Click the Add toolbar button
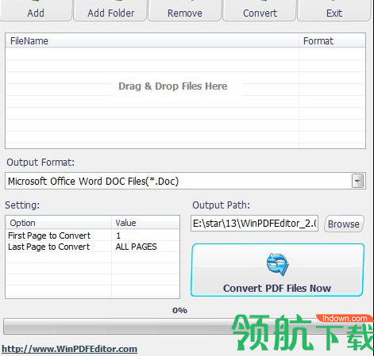The height and width of the screenshot is (356, 374). tap(36, 10)
